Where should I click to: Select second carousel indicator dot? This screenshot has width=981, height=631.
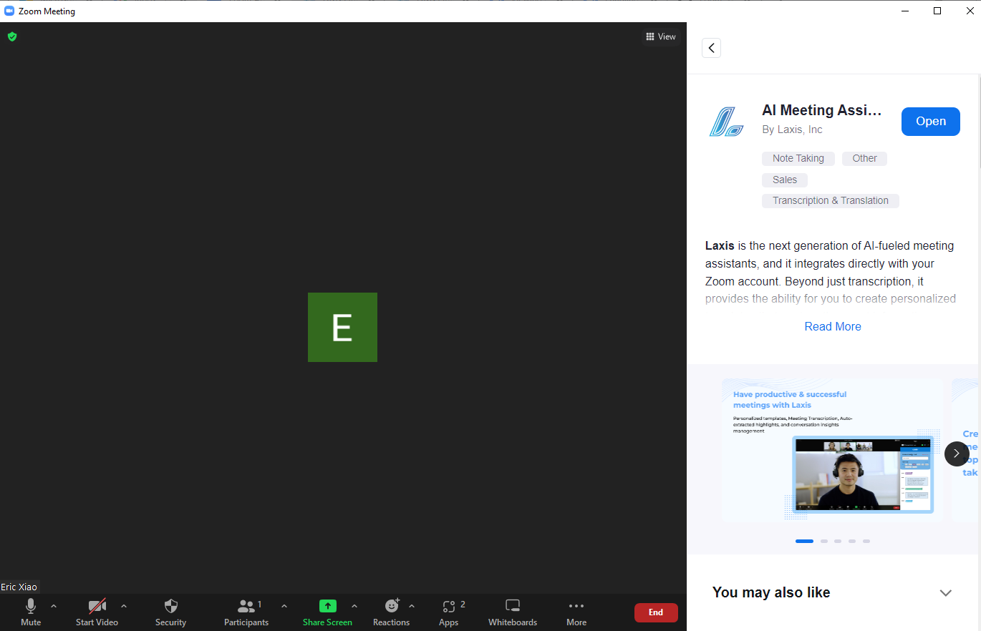tap(824, 542)
